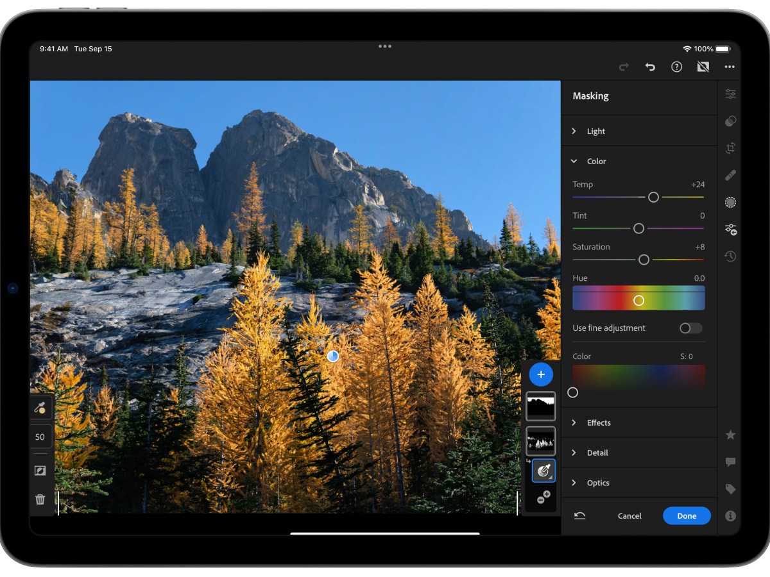Open the Help question mark icon
The image size is (770, 577).
click(x=676, y=67)
